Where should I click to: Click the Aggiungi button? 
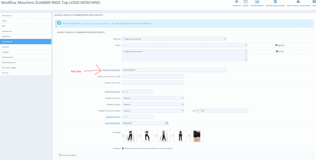[280, 45]
